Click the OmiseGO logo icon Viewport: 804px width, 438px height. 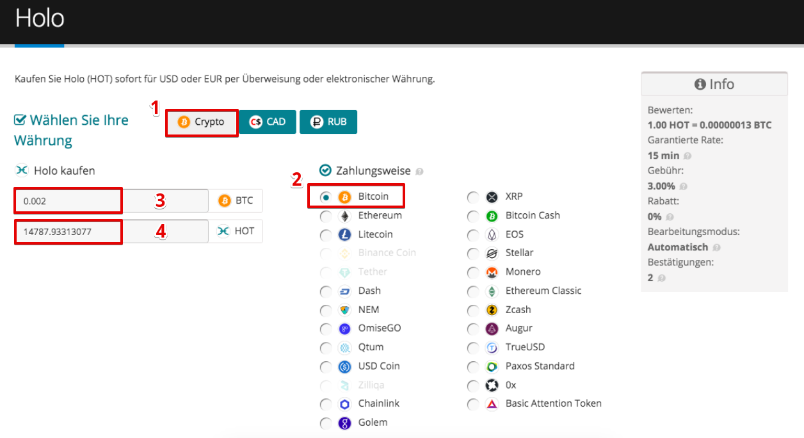(x=345, y=328)
